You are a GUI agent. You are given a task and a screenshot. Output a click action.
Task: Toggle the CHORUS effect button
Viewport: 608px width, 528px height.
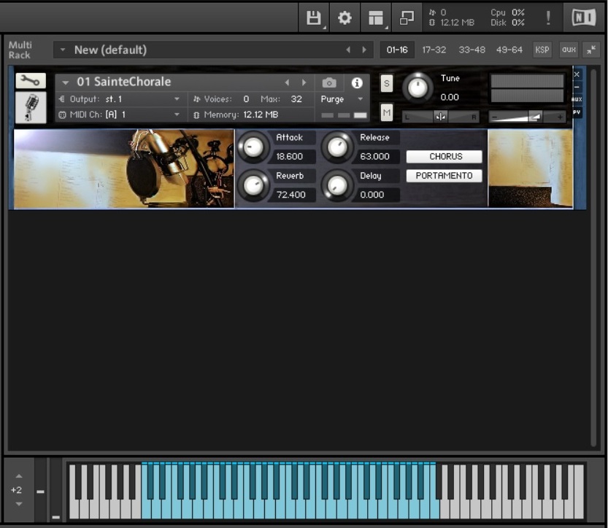444,157
